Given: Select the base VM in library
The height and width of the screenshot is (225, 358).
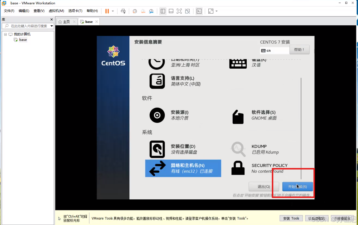Looking at the screenshot, I should pyautogui.click(x=23, y=40).
